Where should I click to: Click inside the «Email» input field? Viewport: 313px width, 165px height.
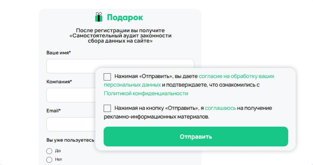70,124
